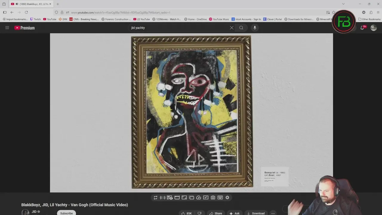Search with voice microphone icon
This screenshot has width=382, height=215.
255,28
